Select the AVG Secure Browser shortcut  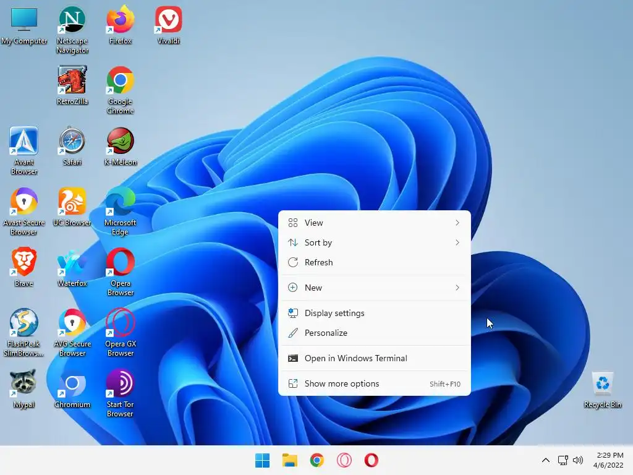pos(72,333)
